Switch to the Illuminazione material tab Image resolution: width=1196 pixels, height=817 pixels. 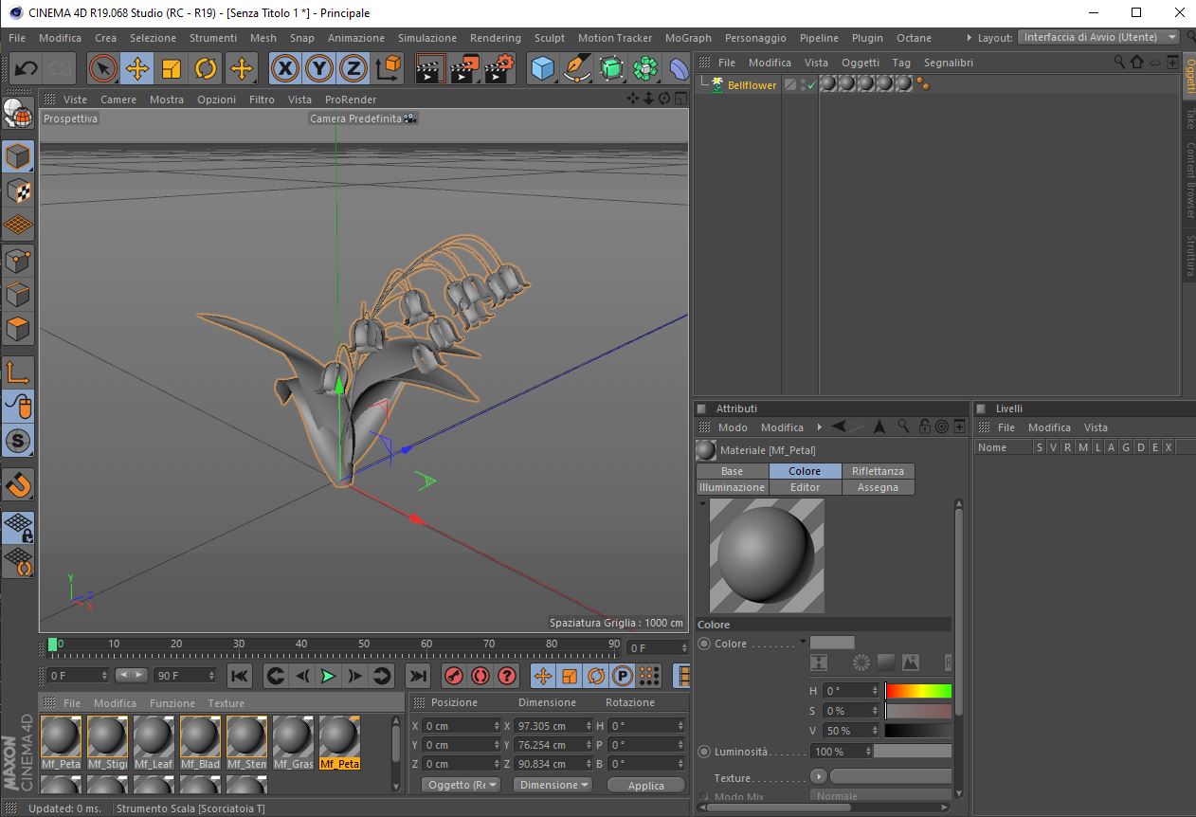click(732, 487)
